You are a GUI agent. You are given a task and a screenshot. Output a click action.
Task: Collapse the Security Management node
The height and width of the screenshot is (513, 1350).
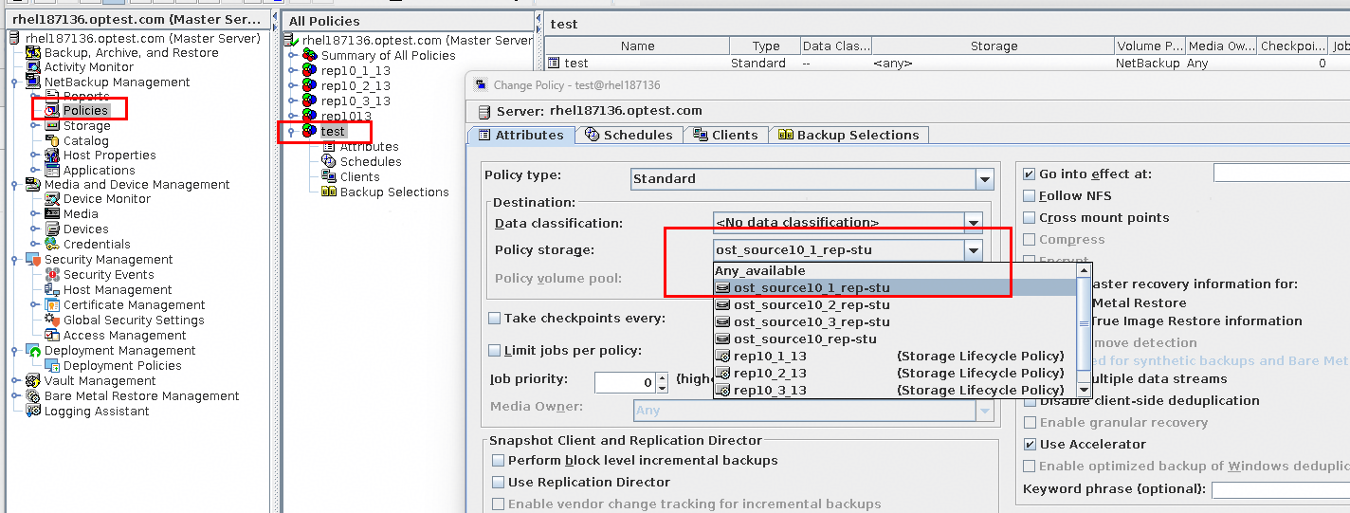coord(14,260)
